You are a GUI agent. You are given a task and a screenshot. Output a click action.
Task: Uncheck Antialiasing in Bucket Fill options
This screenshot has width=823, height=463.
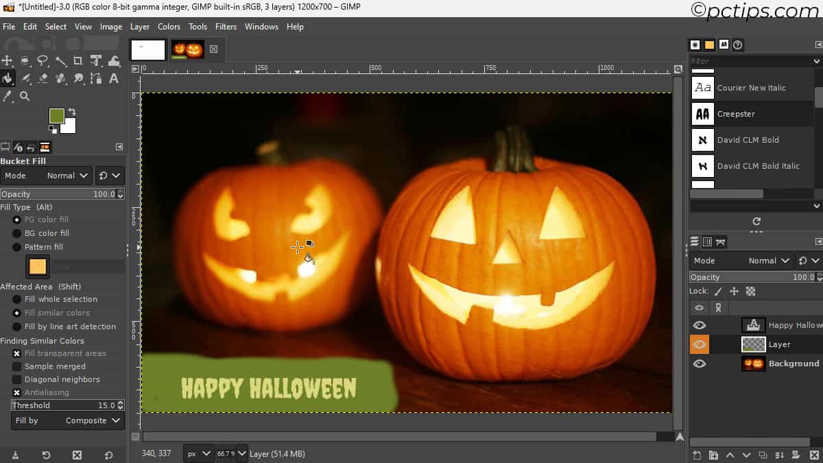tap(17, 392)
